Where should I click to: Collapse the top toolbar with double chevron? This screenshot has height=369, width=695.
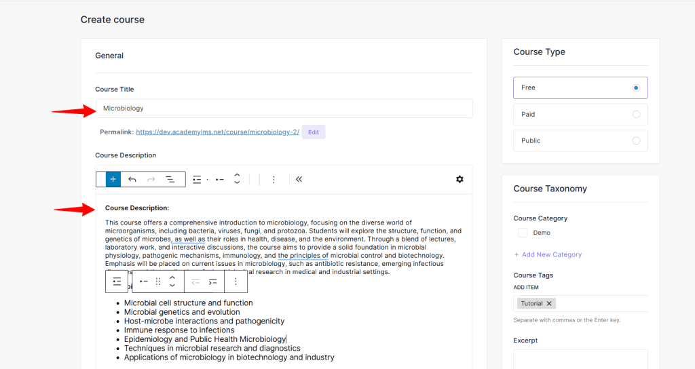point(299,179)
